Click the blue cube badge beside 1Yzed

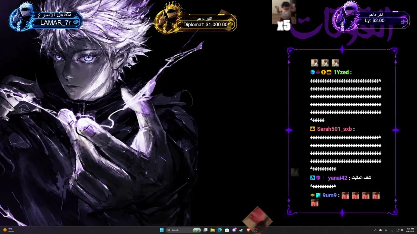313,72
